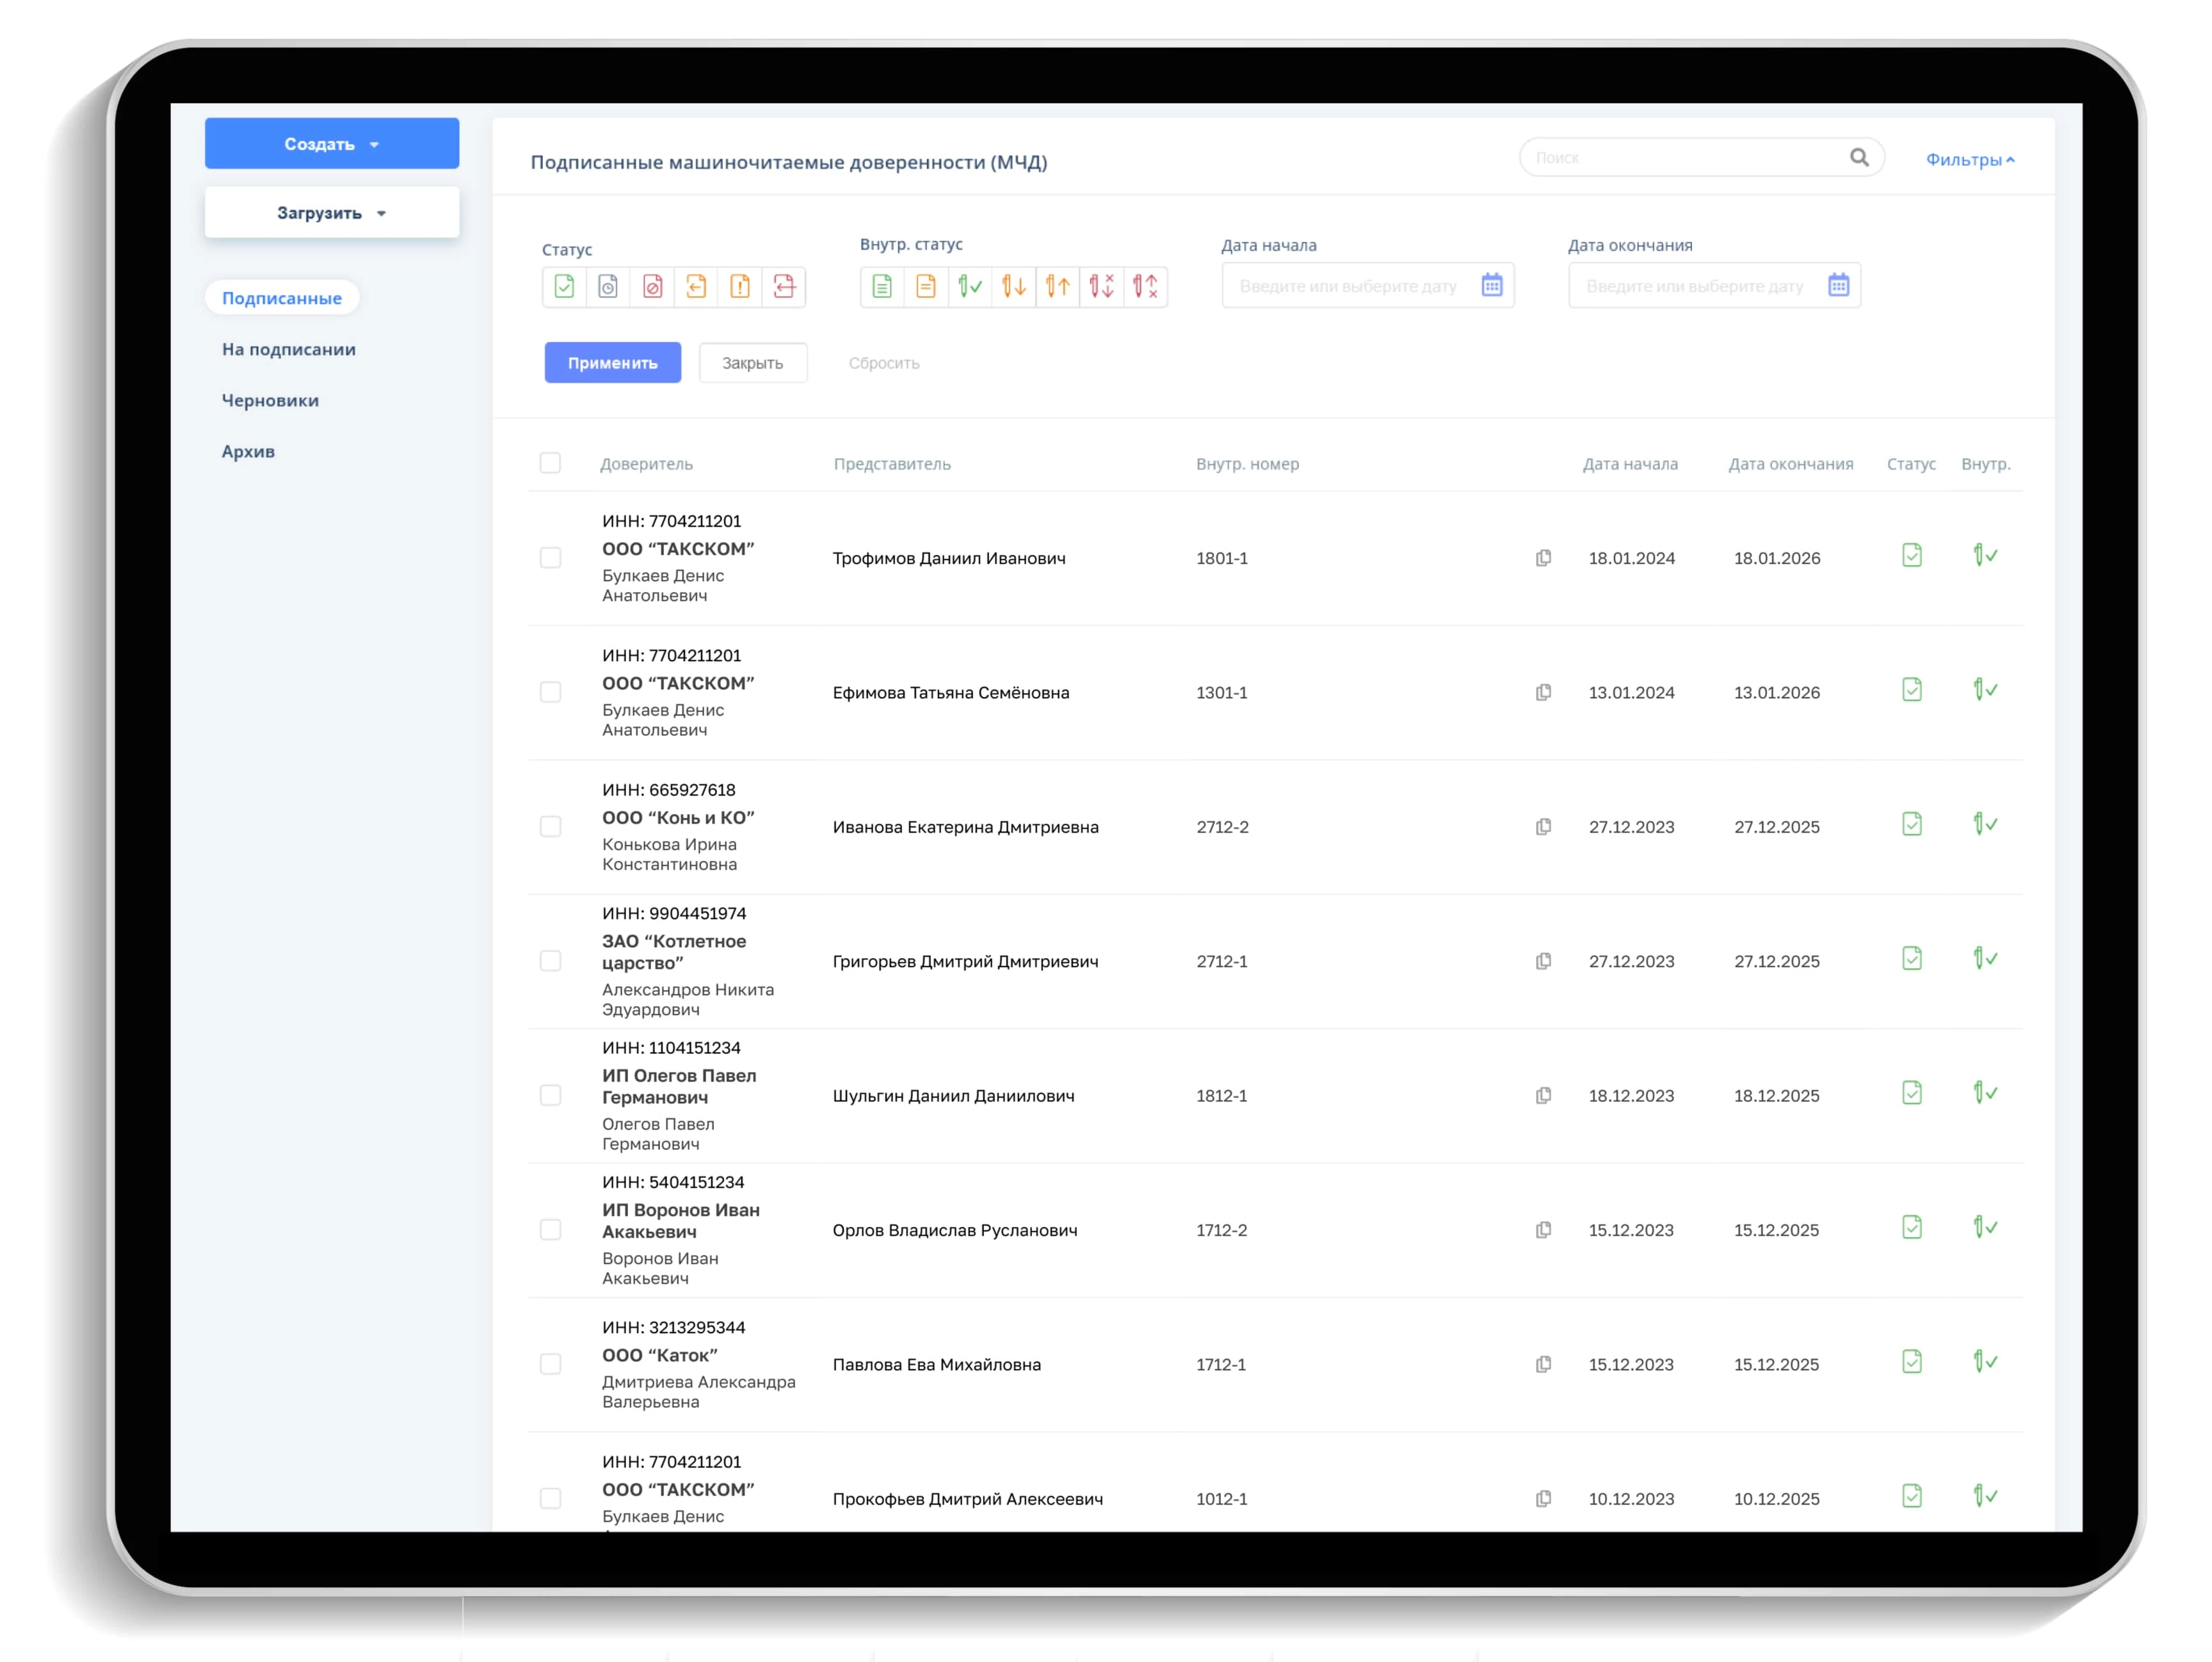The image size is (2212, 1662).
Task: Select grey clock document status filter
Action: click(608, 287)
